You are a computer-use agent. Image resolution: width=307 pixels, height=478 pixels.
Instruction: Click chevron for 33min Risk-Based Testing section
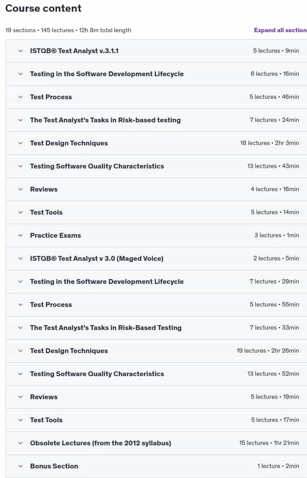click(x=20, y=328)
